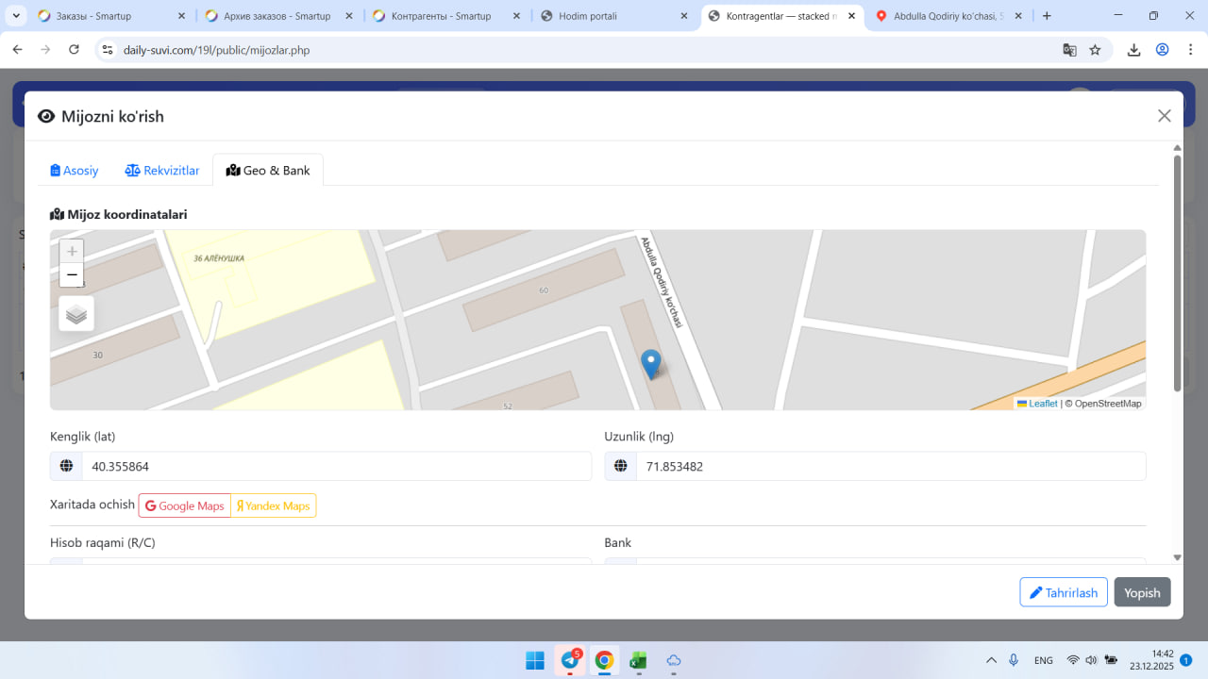Switch to the Rekvizitlar tab

pos(162,171)
